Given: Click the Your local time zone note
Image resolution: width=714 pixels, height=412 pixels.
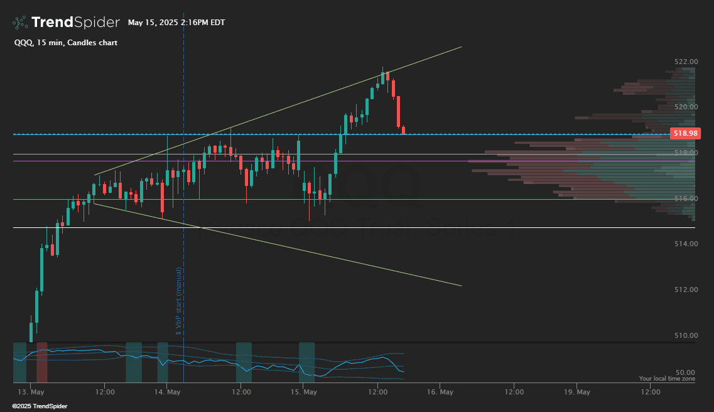Looking at the screenshot, I should click(x=667, y=379).
